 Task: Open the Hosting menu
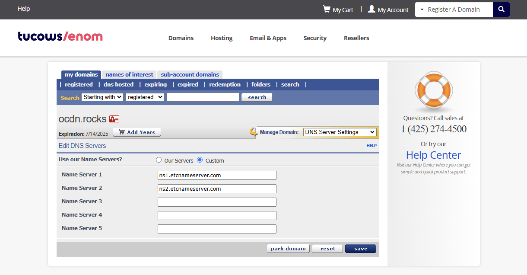[222, 38]
